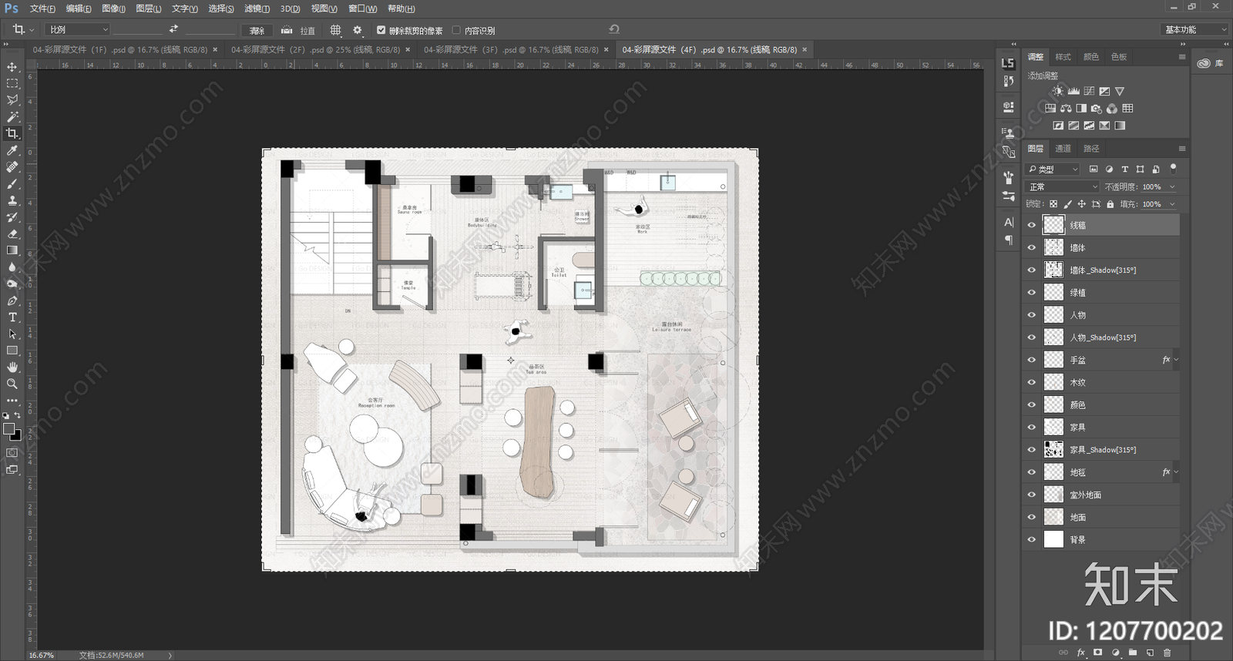Open the 滤镜 menu

(257, 8)
